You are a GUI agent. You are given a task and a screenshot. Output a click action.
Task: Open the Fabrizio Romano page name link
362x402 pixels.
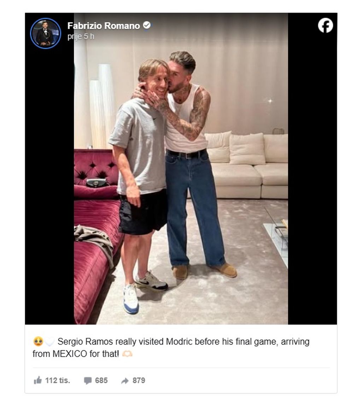(104, 26)
